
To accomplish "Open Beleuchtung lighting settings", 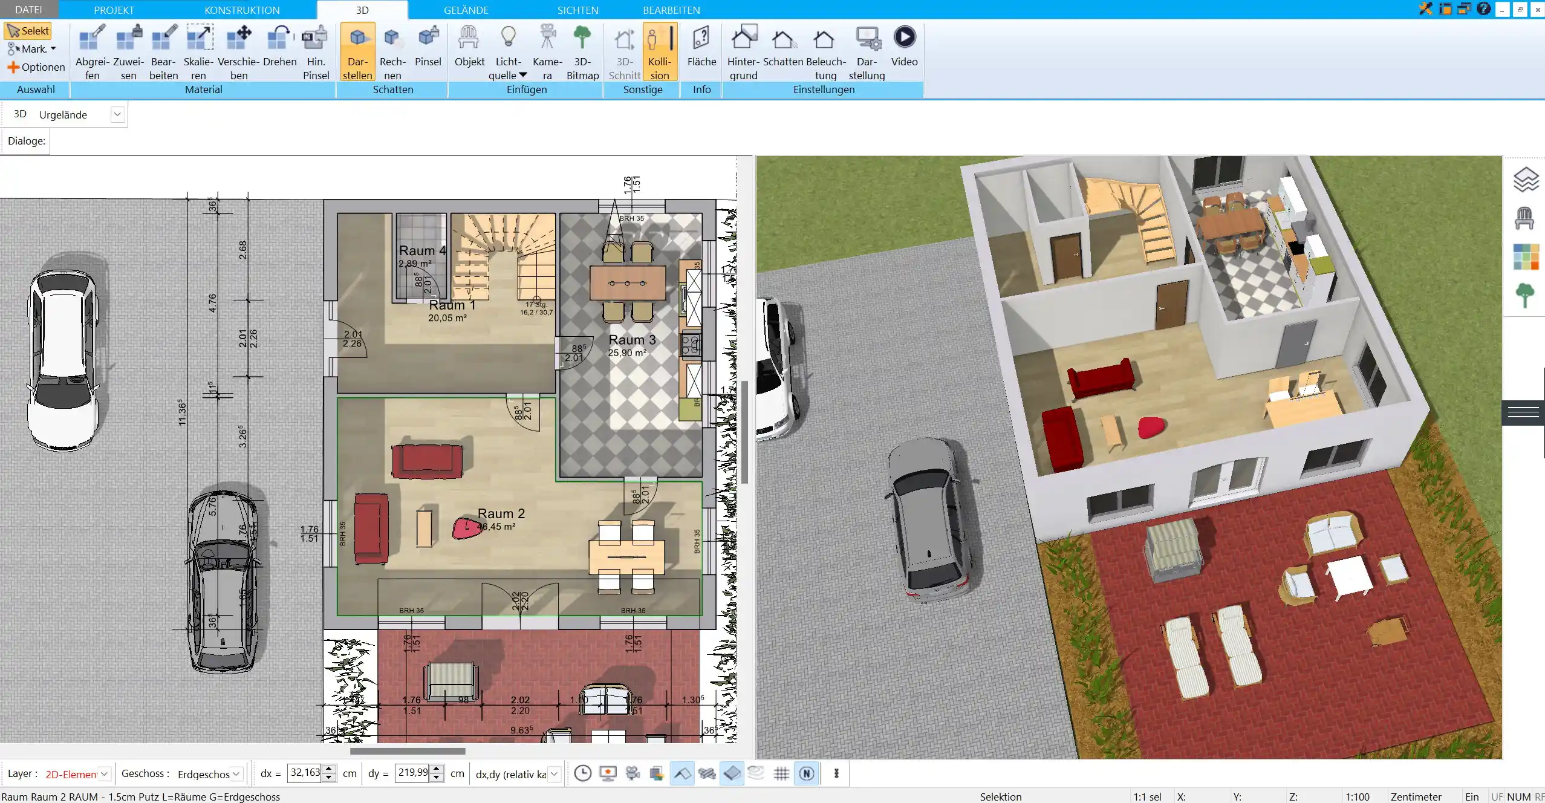I will [x=825, y=51].
